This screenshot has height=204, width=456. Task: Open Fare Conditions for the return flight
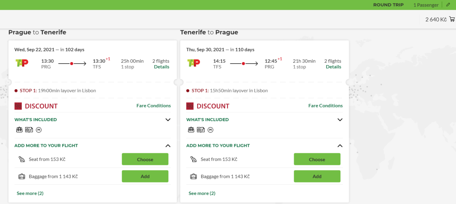[325, 106]
